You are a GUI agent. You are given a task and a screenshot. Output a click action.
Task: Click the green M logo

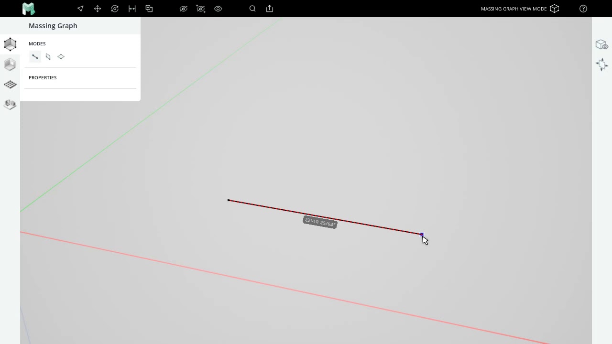[x=29, y=9]
